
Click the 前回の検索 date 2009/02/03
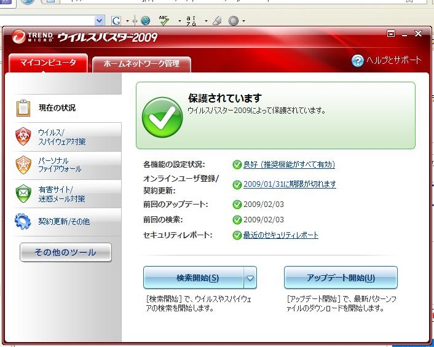[x=264, y=220]
